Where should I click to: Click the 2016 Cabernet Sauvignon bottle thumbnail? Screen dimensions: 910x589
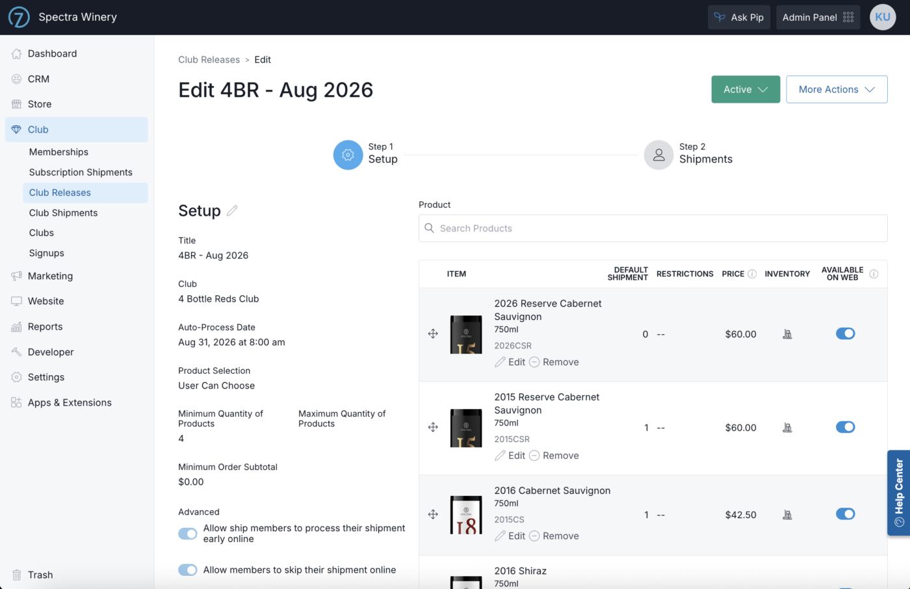pyautogui.click(x=466, y=515)
